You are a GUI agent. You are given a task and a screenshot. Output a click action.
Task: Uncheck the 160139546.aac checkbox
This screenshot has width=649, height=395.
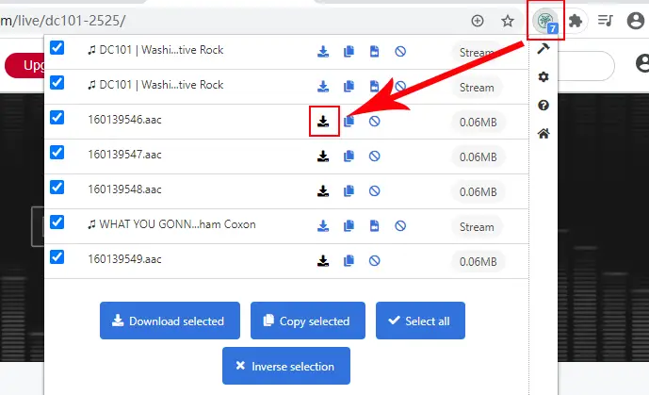[x=57, y=118]
